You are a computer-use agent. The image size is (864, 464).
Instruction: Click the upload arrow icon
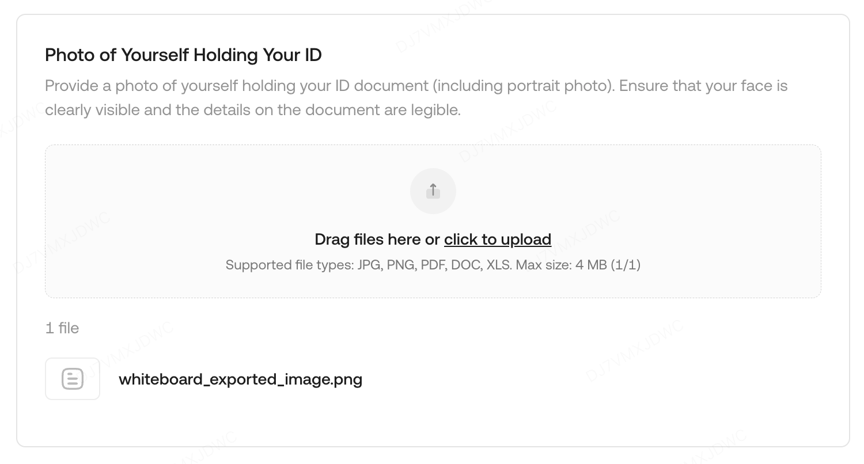click(x=433, y=191)
